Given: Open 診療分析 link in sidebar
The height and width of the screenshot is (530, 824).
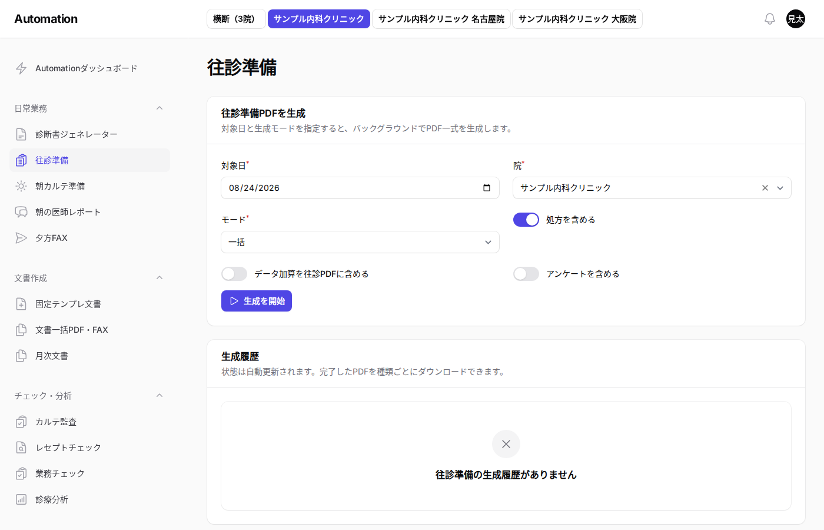Looking at the screenshot, I should coord(89,499).
